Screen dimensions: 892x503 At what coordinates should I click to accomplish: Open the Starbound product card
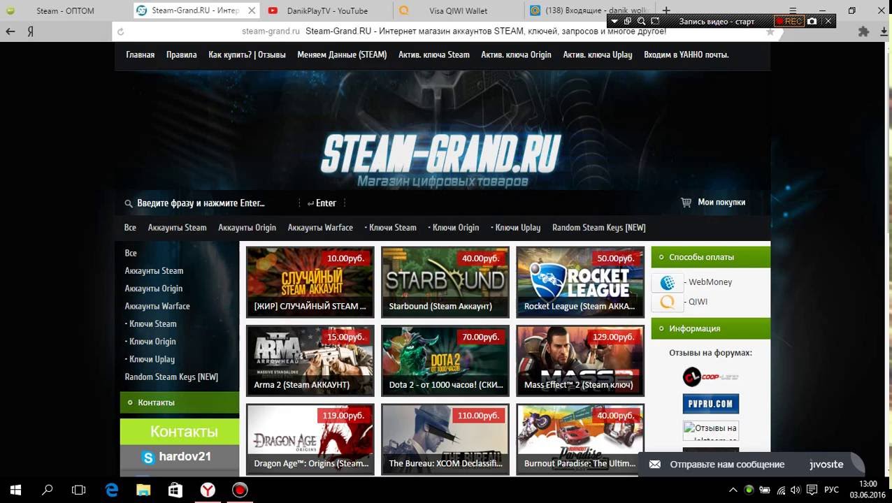click(445, 282)
